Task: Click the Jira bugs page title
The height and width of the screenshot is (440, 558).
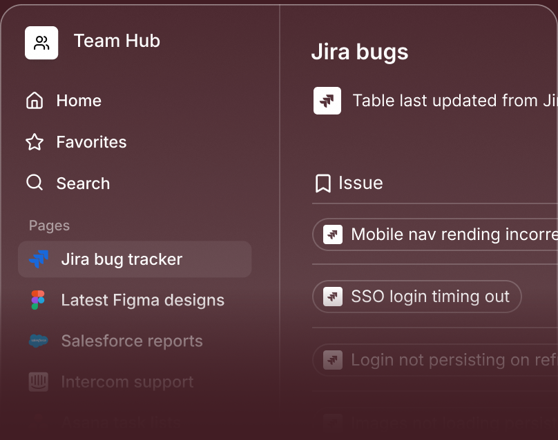Action: [360, 52]
